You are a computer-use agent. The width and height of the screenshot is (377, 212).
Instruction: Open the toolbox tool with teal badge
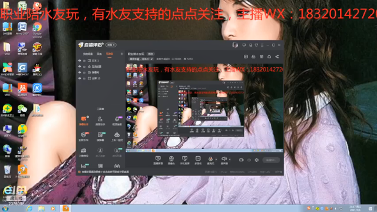[100, 137]
